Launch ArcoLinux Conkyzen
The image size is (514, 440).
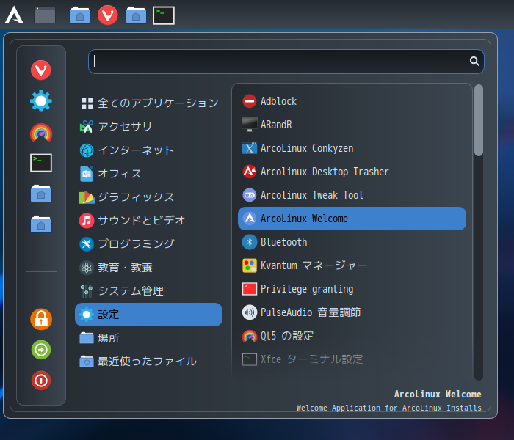pyautogui.click(x=352, y=148)
